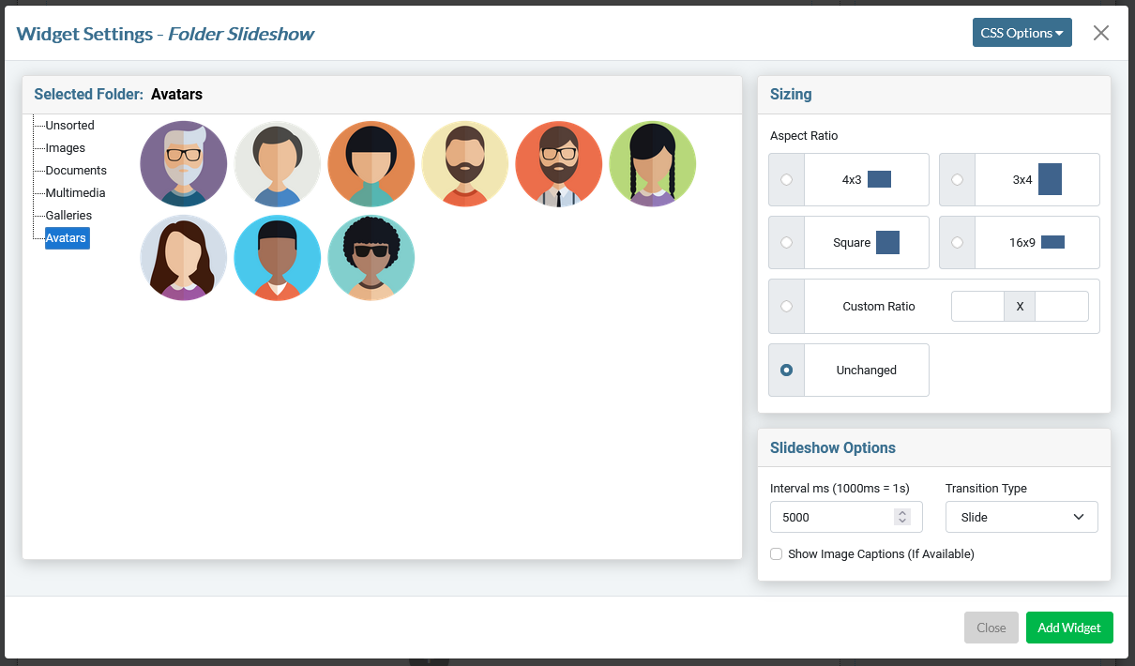Click the 3x4 portrait rectangle icon
Screen dimensions: 1135x666
(1050, 179)
